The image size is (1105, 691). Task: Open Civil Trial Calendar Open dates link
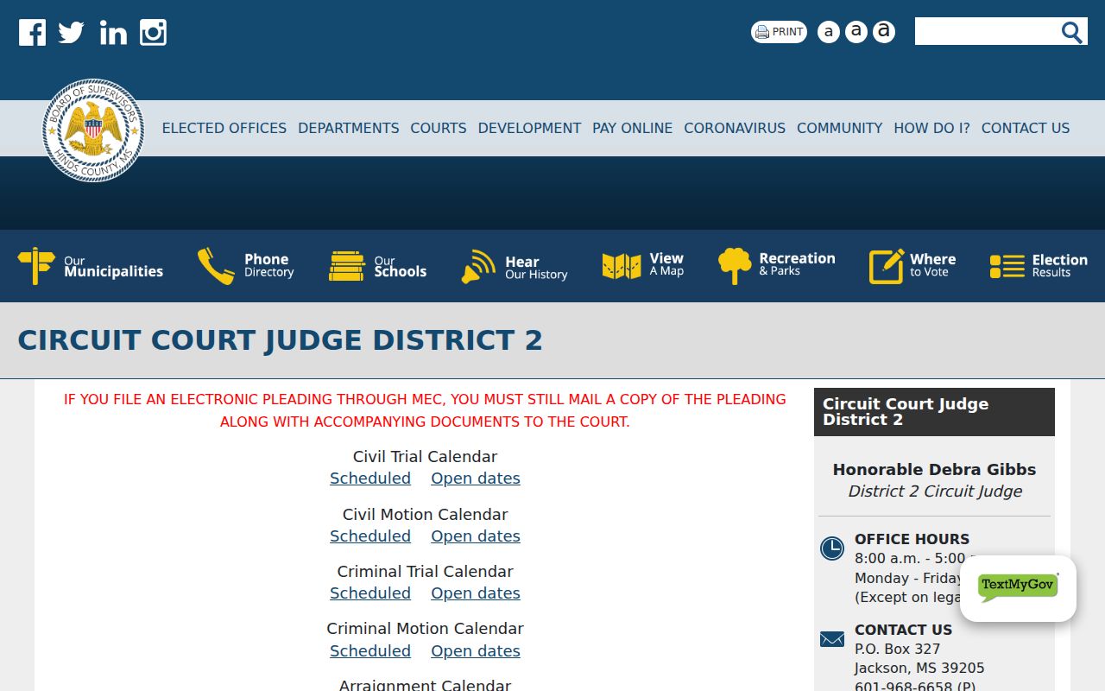[x=476, y=479]
